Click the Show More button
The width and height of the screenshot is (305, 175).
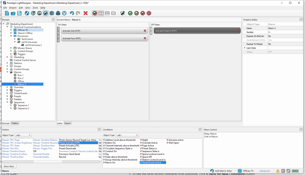(x=9, y=166)
